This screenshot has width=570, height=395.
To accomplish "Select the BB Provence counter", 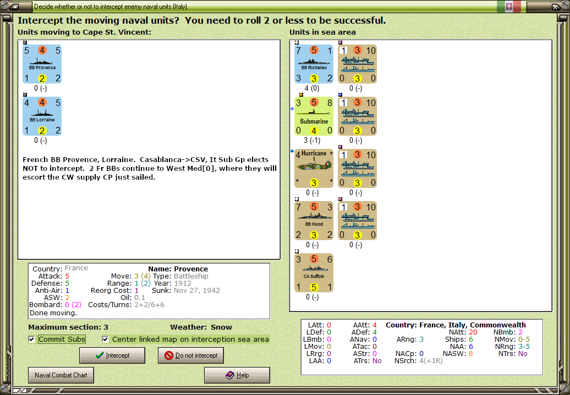I will [42, 64].
